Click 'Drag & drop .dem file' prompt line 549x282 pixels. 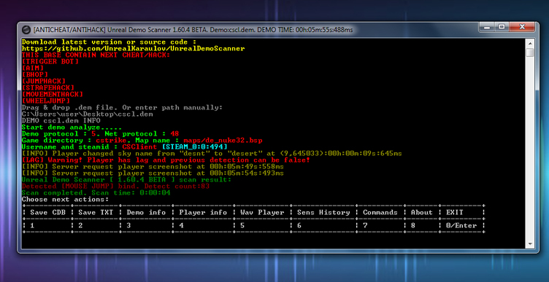click(x=122, y=108)
